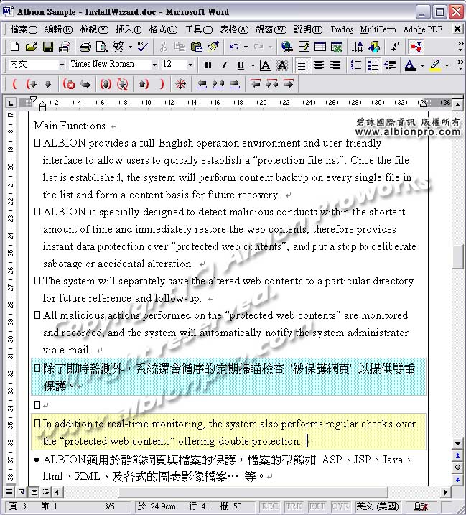Open the 檔案(F) menu
This screenshot has width=466, height=515.
(24, 29)
